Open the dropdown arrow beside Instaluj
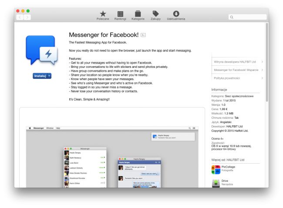The width and height of the screenshot is (283, 208). point(49,76)
